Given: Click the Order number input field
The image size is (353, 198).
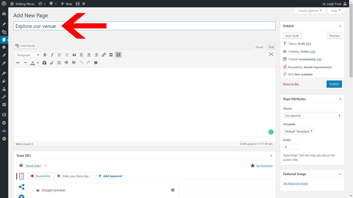Looking at the screenshot, I should click(x=291, y=147).
